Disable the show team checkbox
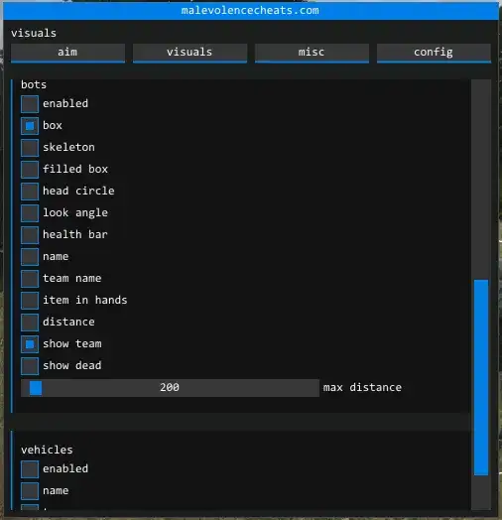Screen dimensions: 502x520 30,344
